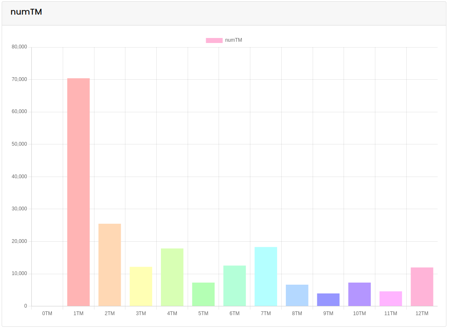Click the green 5TM bar

click(x=203, y=294)
